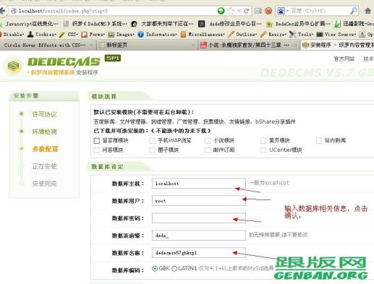374x284 pixels.
Task: Open the Miscellaneous developer toolbar menu
Action: [203, 35]
